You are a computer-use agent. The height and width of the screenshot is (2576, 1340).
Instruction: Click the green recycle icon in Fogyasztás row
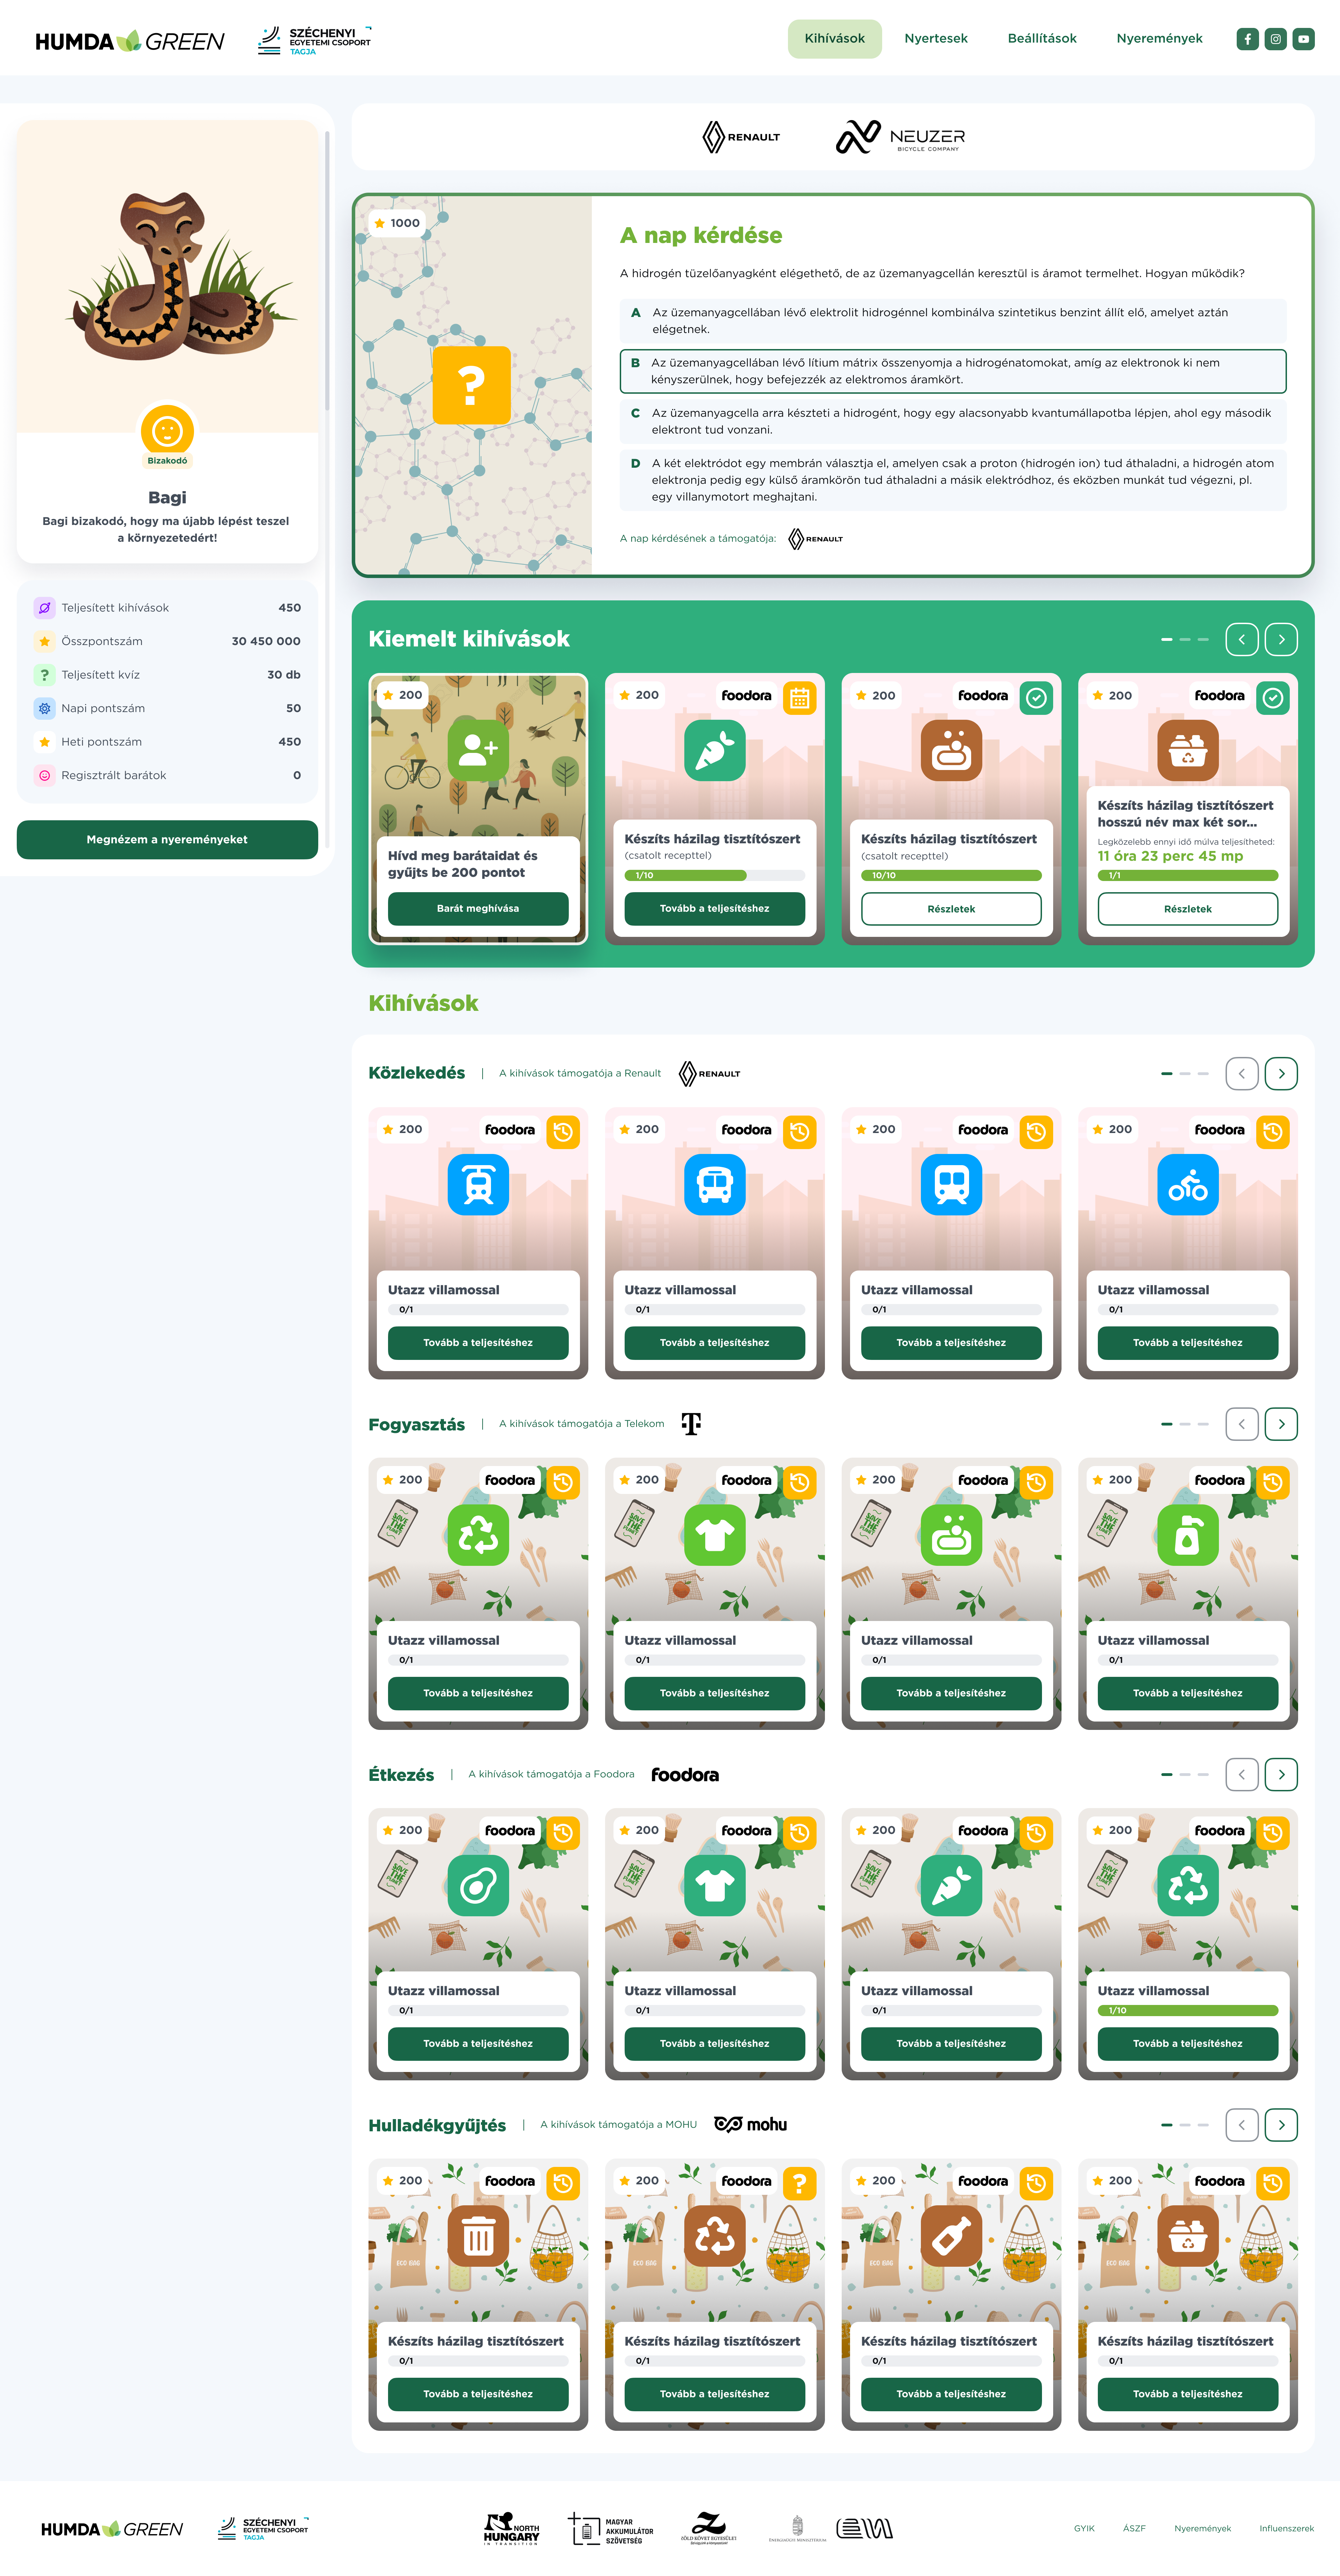click(478, 1535)
